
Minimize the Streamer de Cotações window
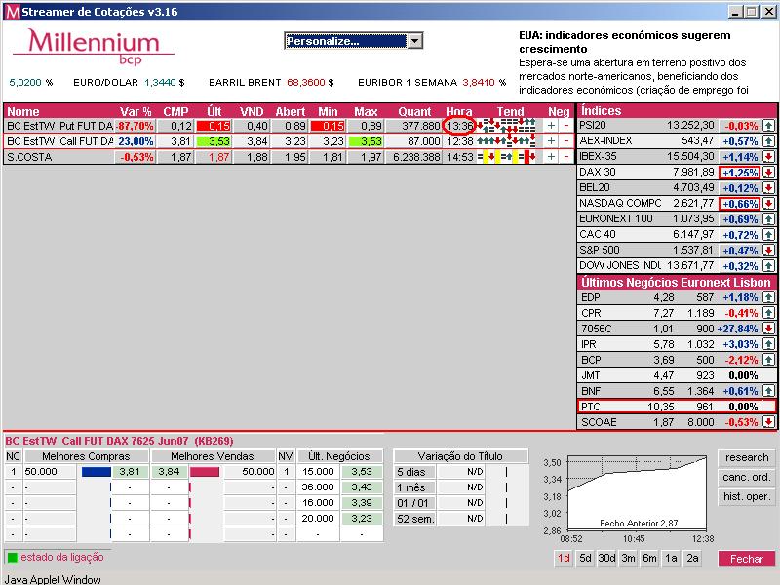point(736,12)
